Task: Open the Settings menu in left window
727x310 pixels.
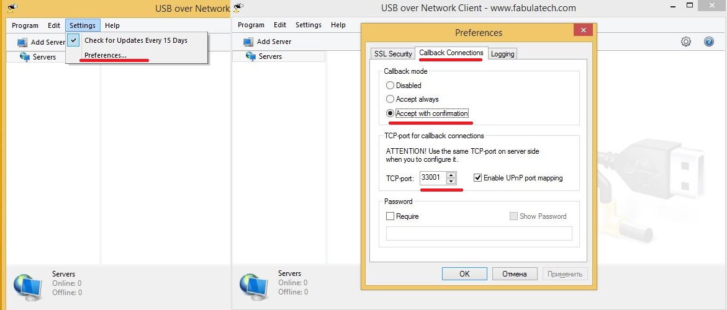Action: tap(83, 25)
